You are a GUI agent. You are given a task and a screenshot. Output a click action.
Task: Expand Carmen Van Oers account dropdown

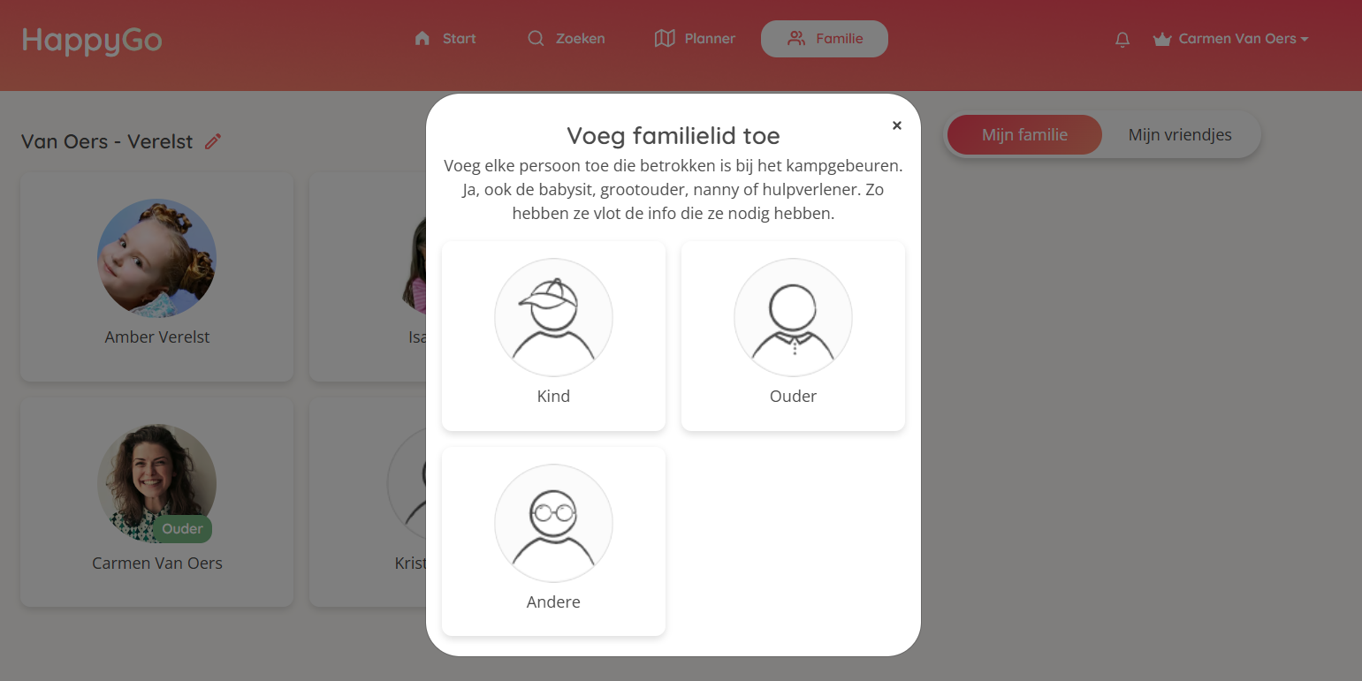pos(1230,39)
